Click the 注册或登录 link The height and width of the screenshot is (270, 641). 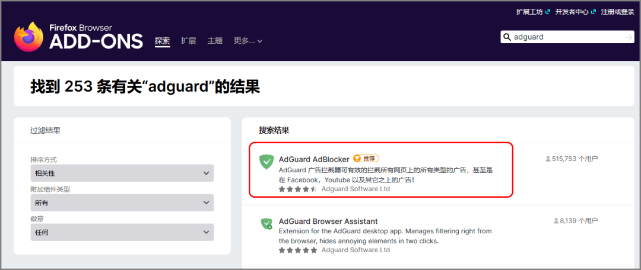(x=617, y=12)
